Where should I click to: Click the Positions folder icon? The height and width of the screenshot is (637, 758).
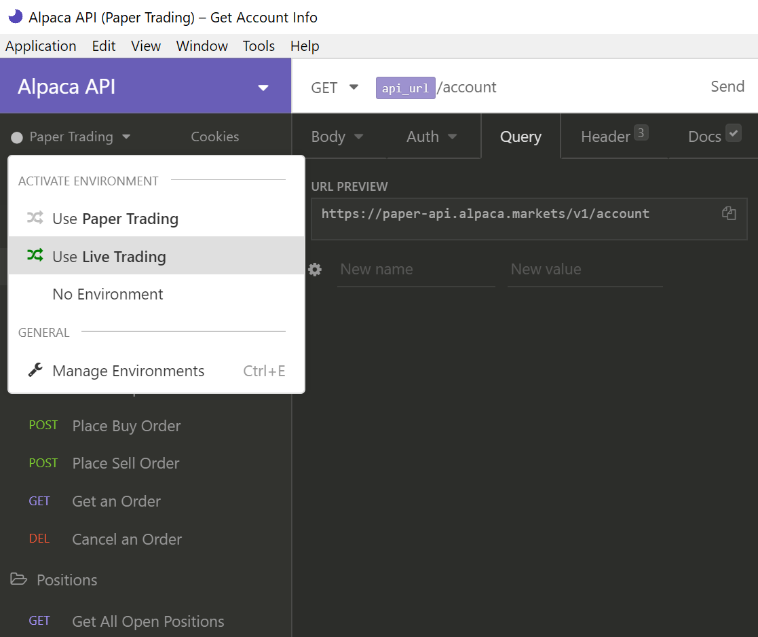click(x=19, y=579)
